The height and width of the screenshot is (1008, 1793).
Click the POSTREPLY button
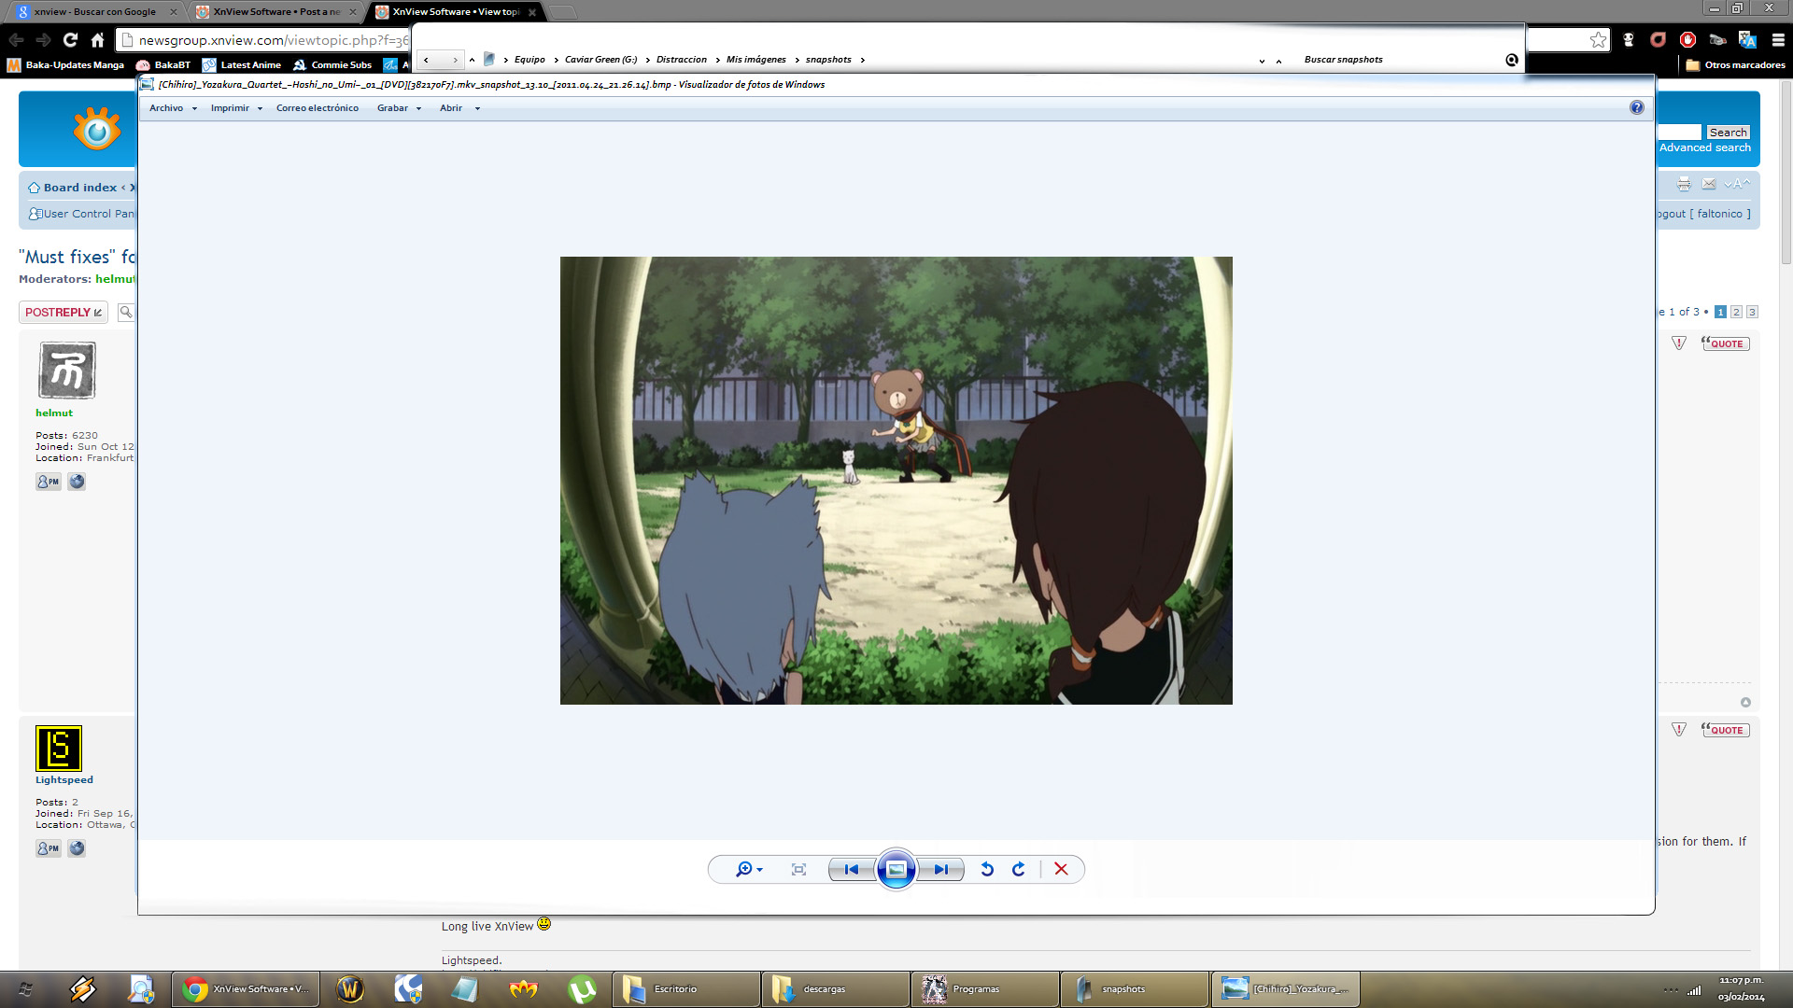point(64,313)
